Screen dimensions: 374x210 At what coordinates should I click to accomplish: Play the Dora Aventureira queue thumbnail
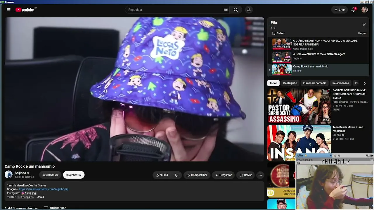pyautogui.click(x=282, y=57)
